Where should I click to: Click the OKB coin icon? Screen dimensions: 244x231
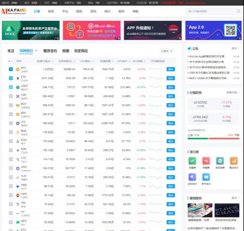[18, 187]
